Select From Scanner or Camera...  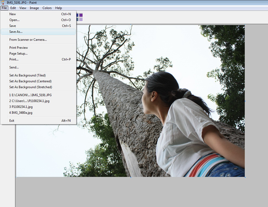[x=28, y=40]
